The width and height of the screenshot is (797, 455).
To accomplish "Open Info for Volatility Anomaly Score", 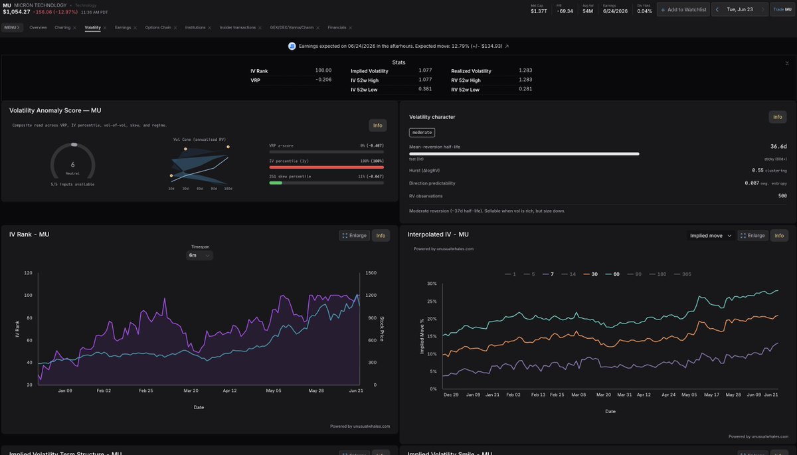I will click(377, 125).
